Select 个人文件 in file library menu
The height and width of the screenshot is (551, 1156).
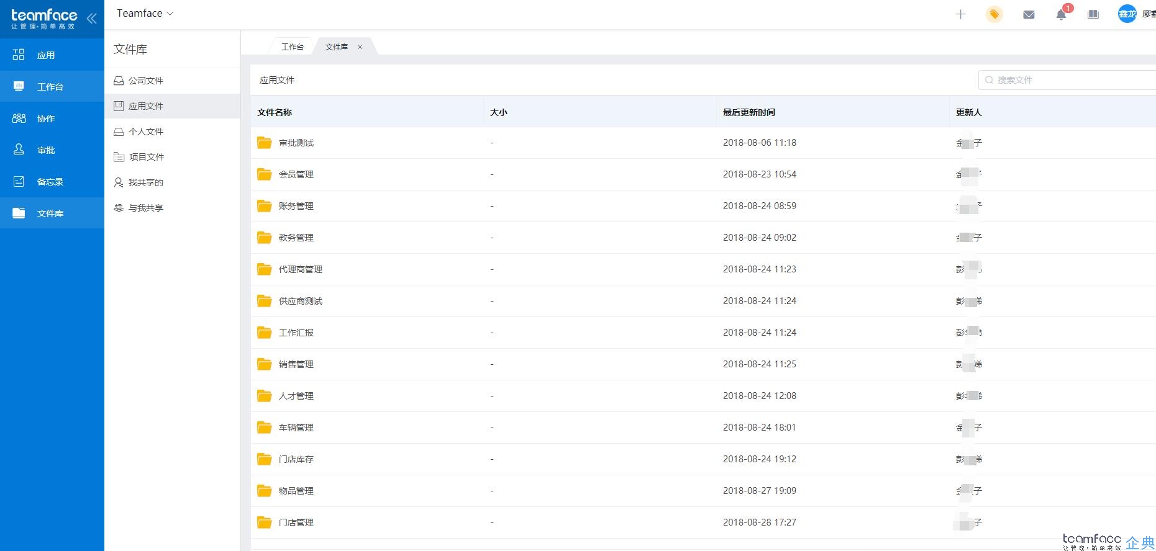(172, 132)
